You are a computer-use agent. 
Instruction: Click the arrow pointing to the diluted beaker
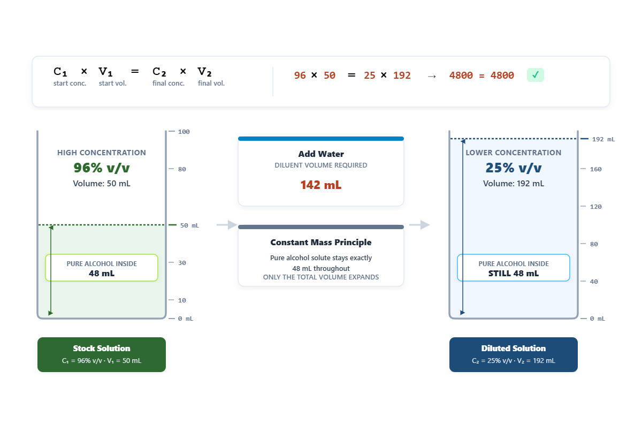point(420,225)
